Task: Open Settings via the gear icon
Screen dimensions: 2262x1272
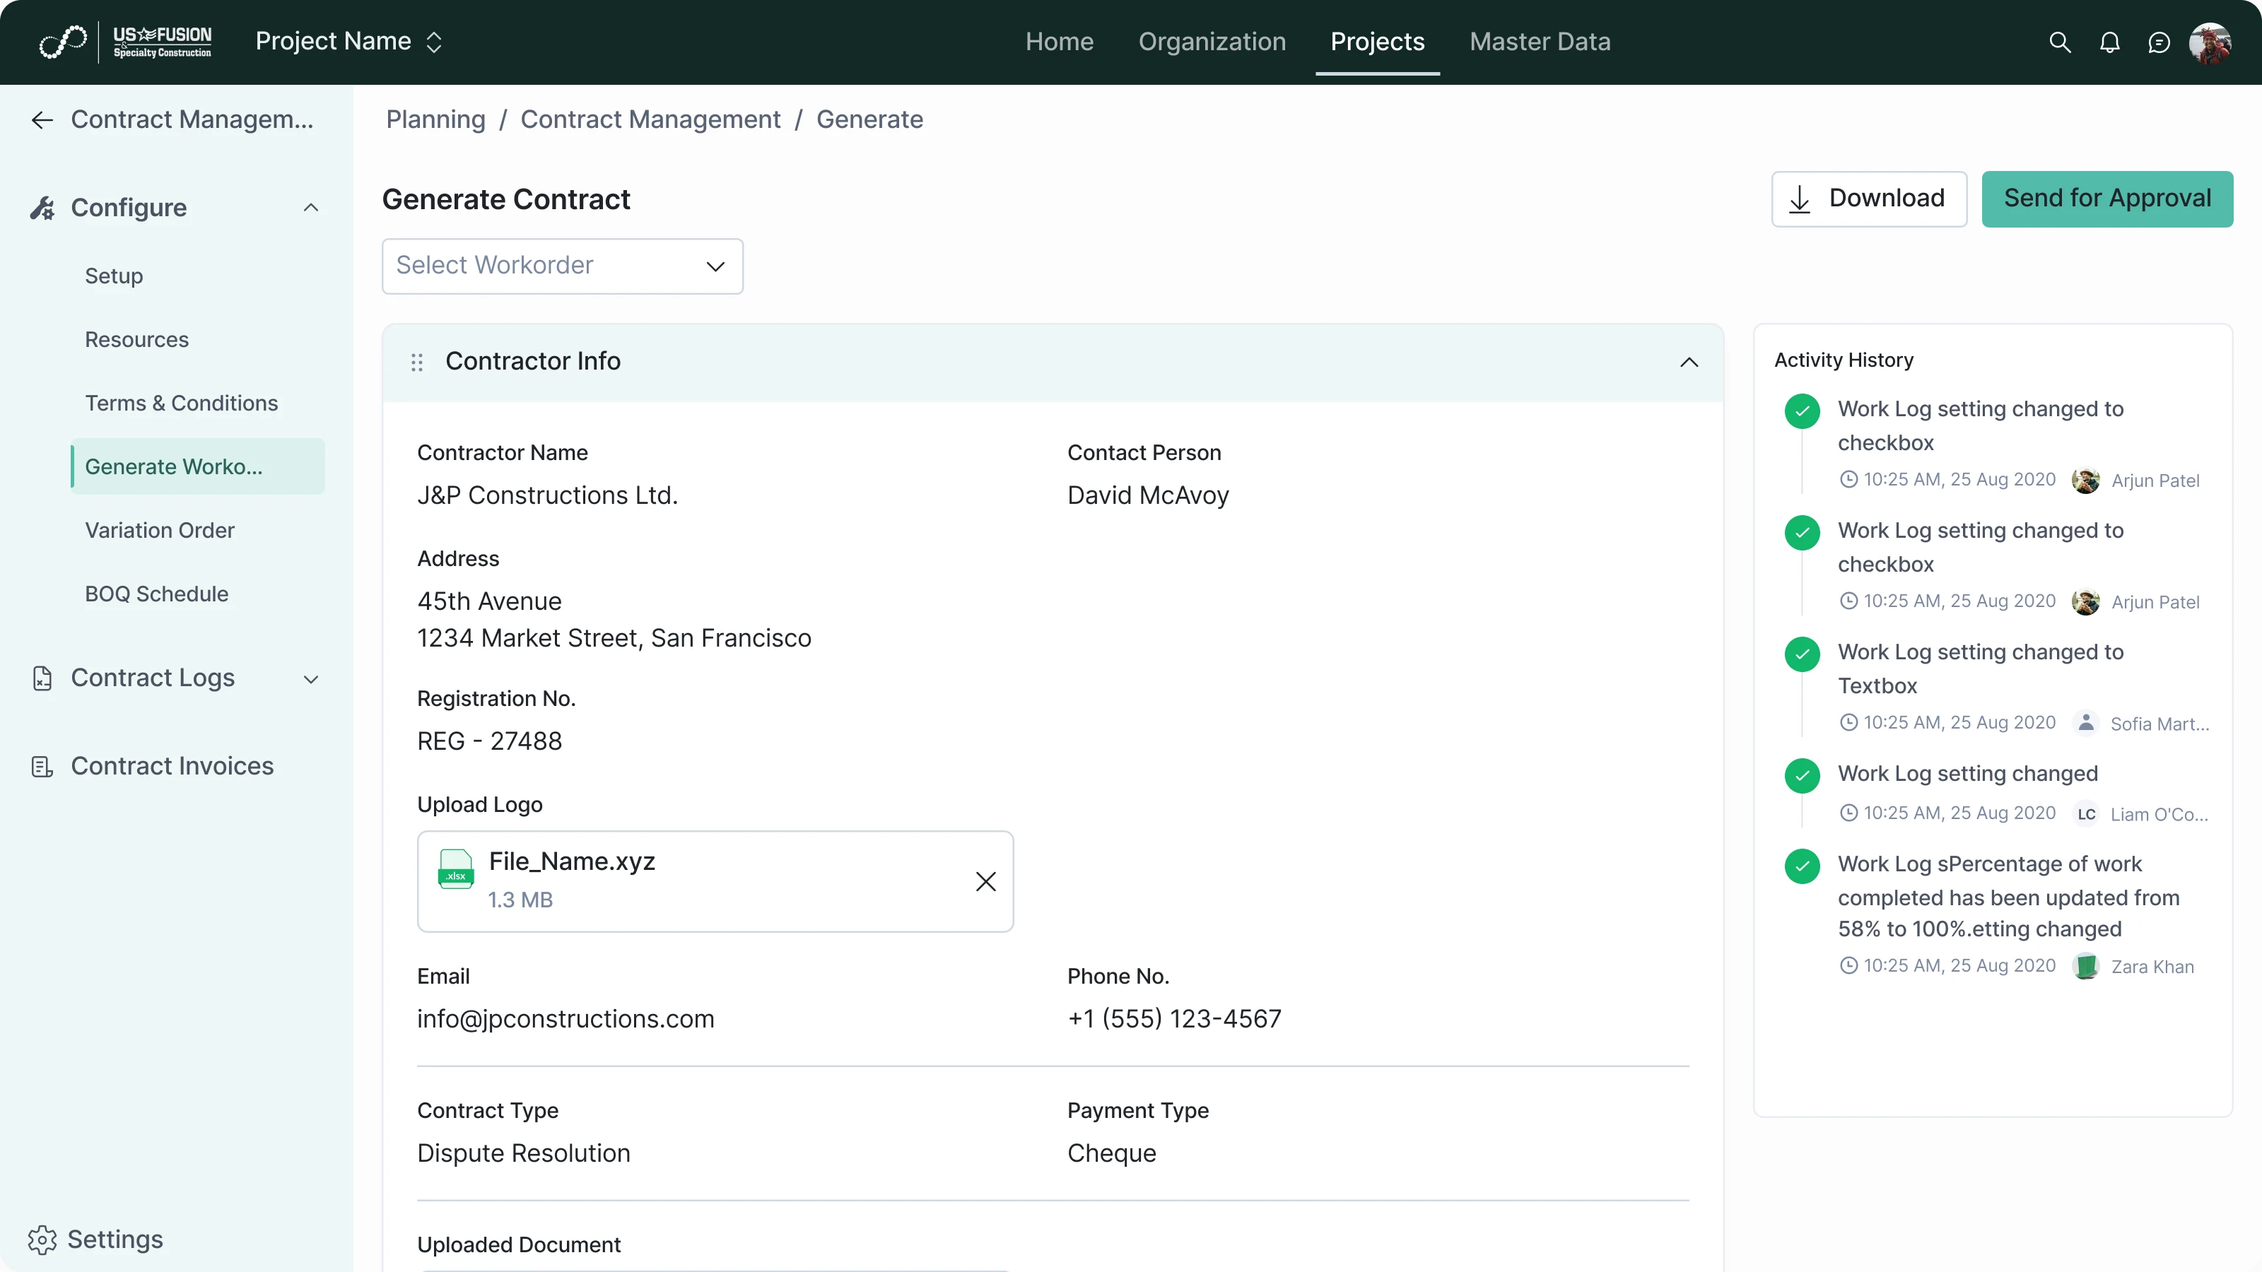Action: pos(43,1239)
